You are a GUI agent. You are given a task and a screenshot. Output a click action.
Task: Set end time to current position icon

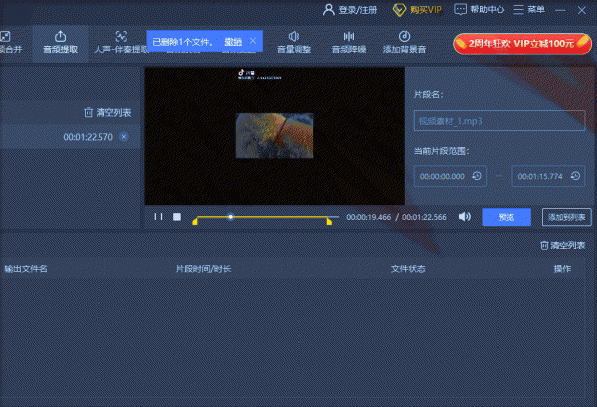pyautogui.click(x=575, y=176)
